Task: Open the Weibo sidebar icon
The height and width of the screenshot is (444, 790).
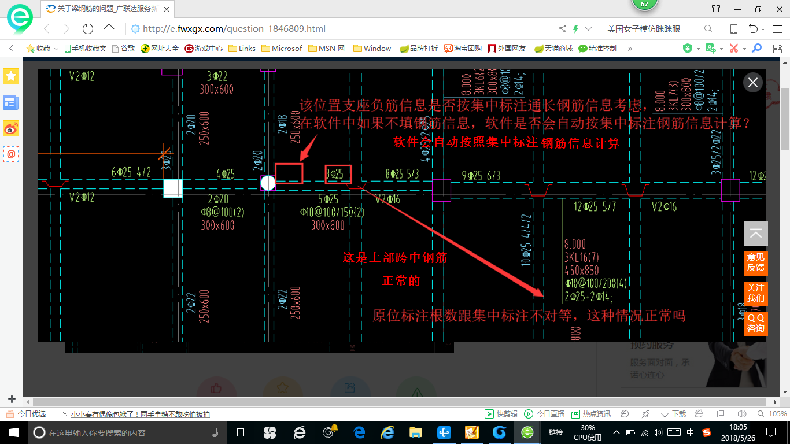Action: [x=12, y=128]
